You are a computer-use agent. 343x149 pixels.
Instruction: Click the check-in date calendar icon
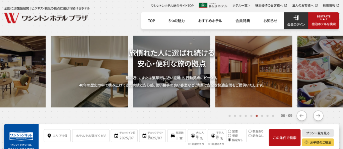click(116, 136)
